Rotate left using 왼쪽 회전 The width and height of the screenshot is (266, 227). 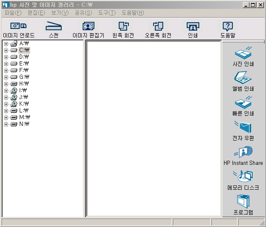pyautogui.click(x=123, y=26)
